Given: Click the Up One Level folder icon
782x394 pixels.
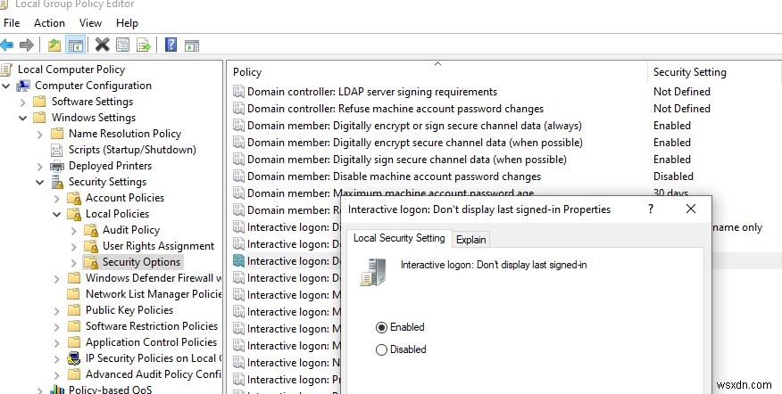Looking at the screenshot, I should click(x=55, y=45).
